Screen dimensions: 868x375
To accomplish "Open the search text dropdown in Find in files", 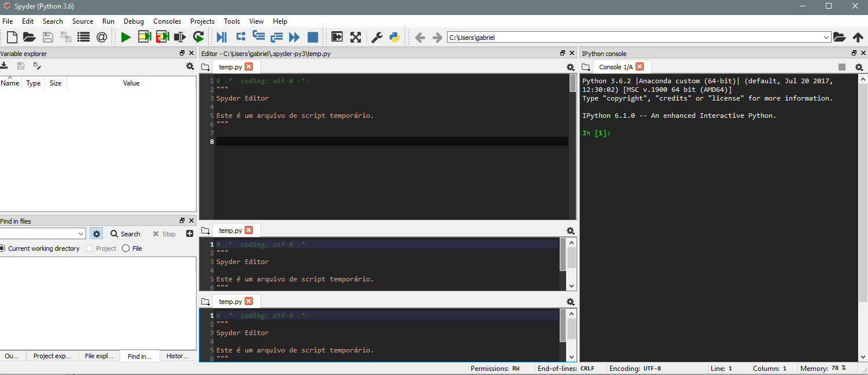I will [81, 233].
